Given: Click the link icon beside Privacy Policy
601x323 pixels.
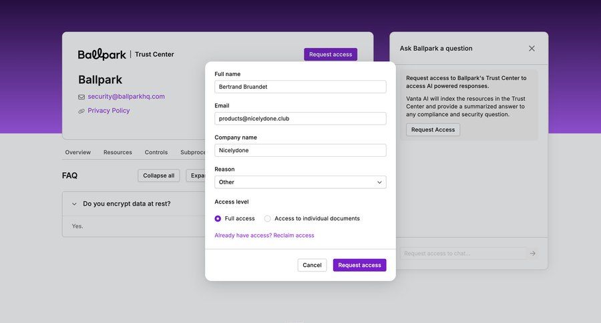Looking at the screenshot, I should click(x=81, y=111).
